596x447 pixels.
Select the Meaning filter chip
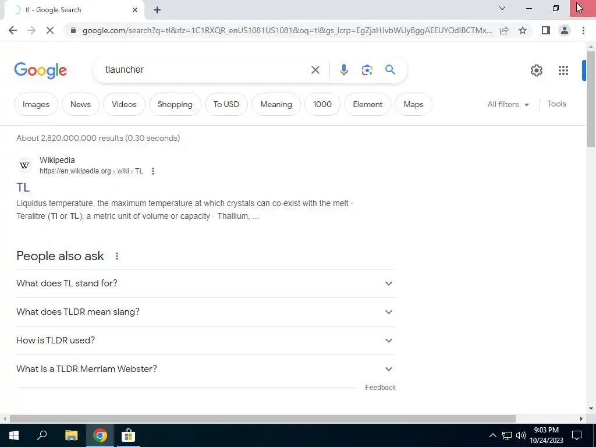click(276, 104)
